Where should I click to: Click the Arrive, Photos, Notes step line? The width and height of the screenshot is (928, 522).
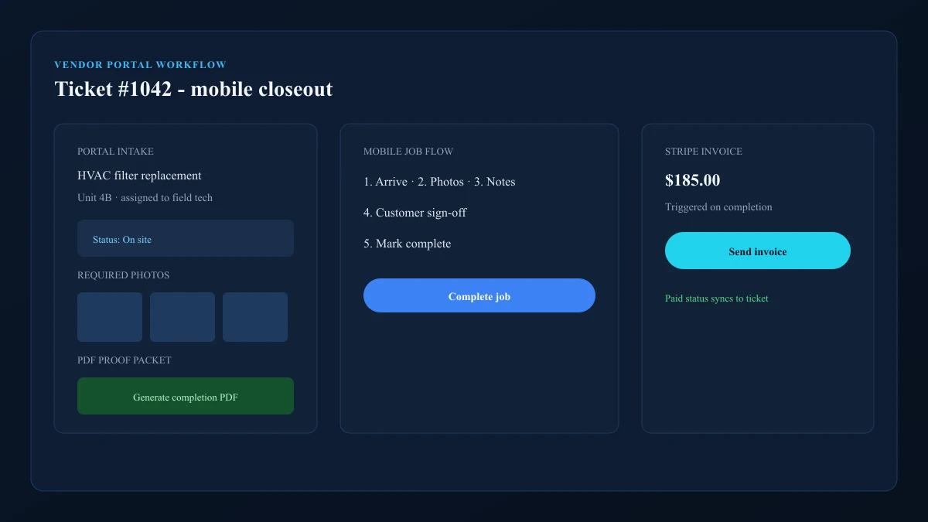439,182
